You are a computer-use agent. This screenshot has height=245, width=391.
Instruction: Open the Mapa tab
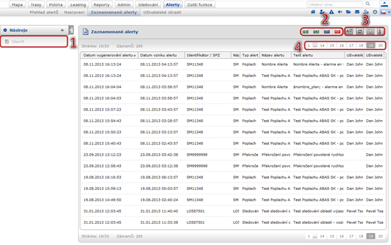(17, 4)
